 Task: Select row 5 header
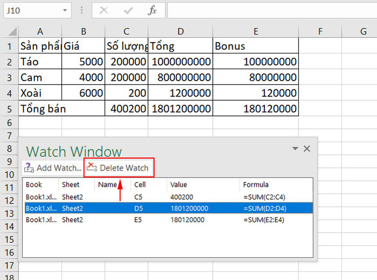click(x=9, y=108)
